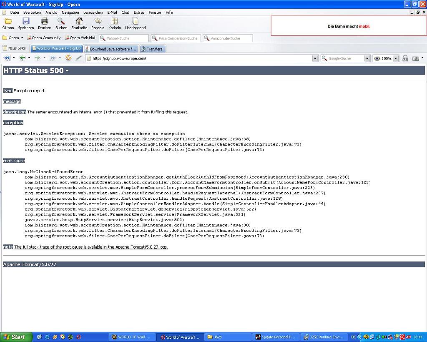
Task: Open Sygate Personal Firewall taskbar button
Action: pos(276,337)
